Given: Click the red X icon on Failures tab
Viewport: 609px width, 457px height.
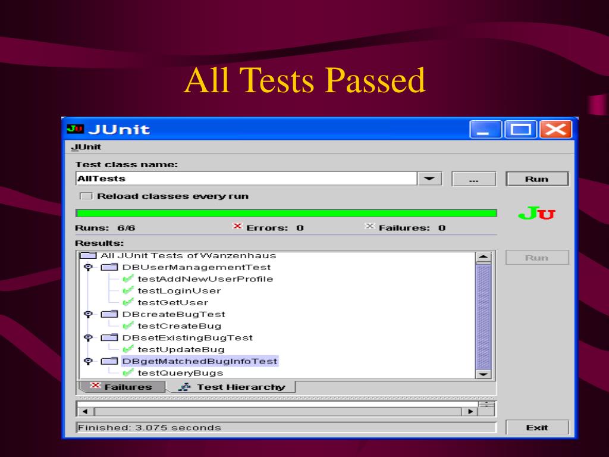Looking at the screenshot, I should 95,386.
